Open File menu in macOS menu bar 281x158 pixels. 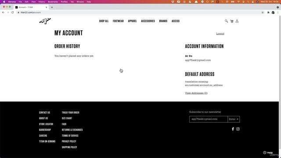coord(20,2)
